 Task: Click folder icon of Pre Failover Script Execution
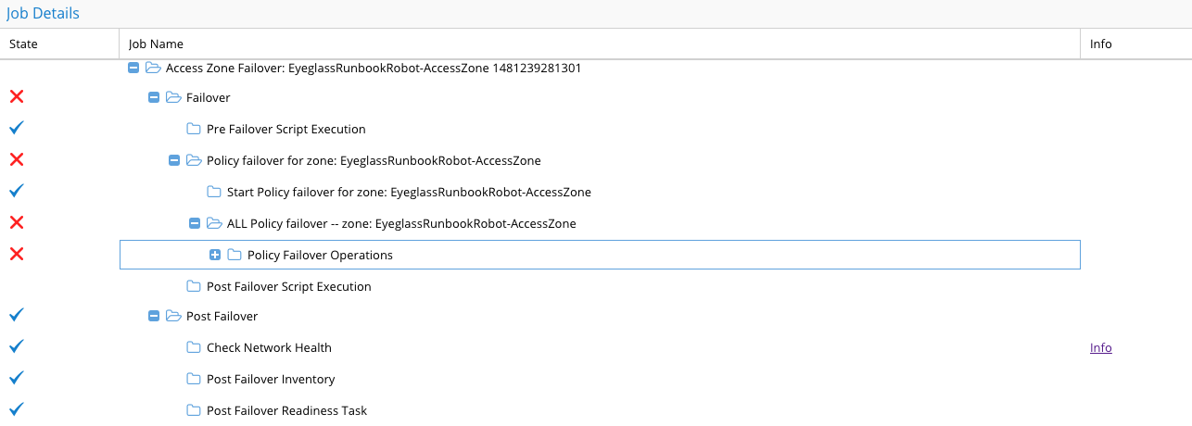point(194,129)
